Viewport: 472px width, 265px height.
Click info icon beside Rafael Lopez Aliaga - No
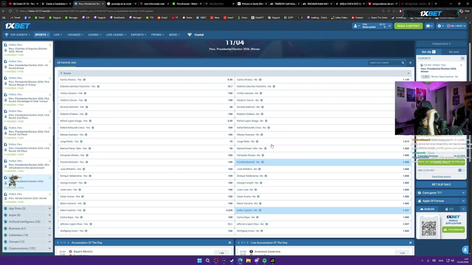266,121
